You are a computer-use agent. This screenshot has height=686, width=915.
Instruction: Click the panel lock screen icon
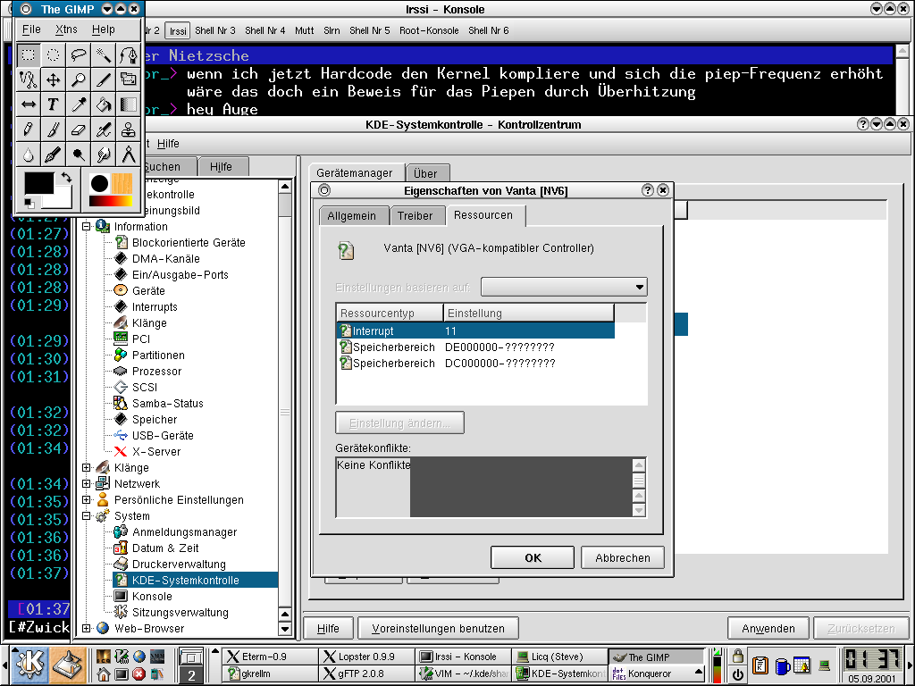pyautogui.click(x=737, y=657)
